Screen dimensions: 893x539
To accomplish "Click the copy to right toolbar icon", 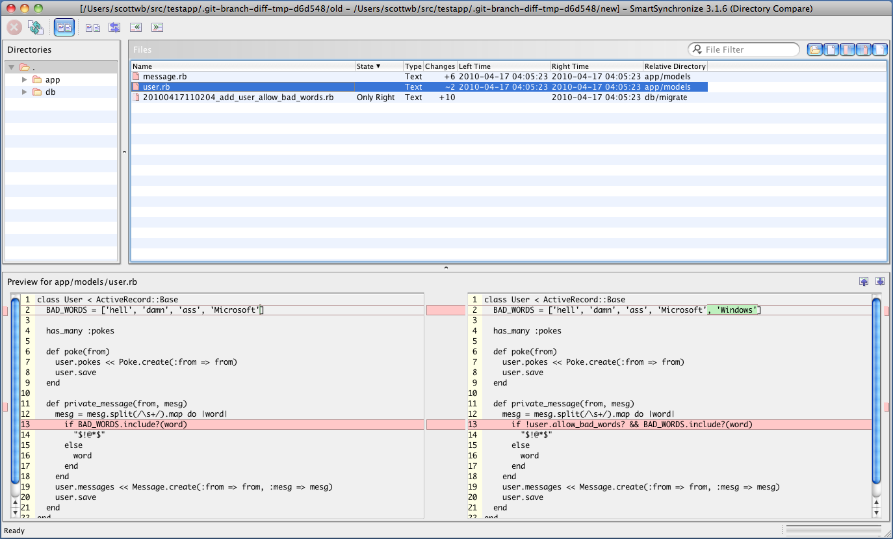I will [157, 27].
